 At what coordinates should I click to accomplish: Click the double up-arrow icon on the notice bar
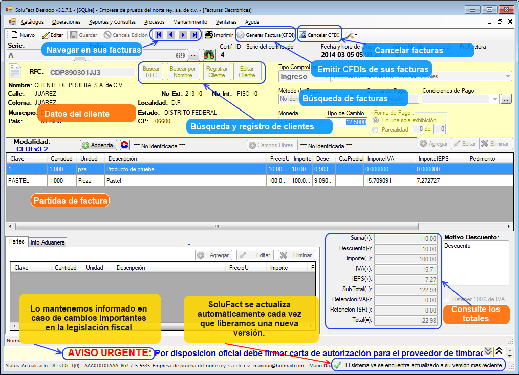point(499,351)
